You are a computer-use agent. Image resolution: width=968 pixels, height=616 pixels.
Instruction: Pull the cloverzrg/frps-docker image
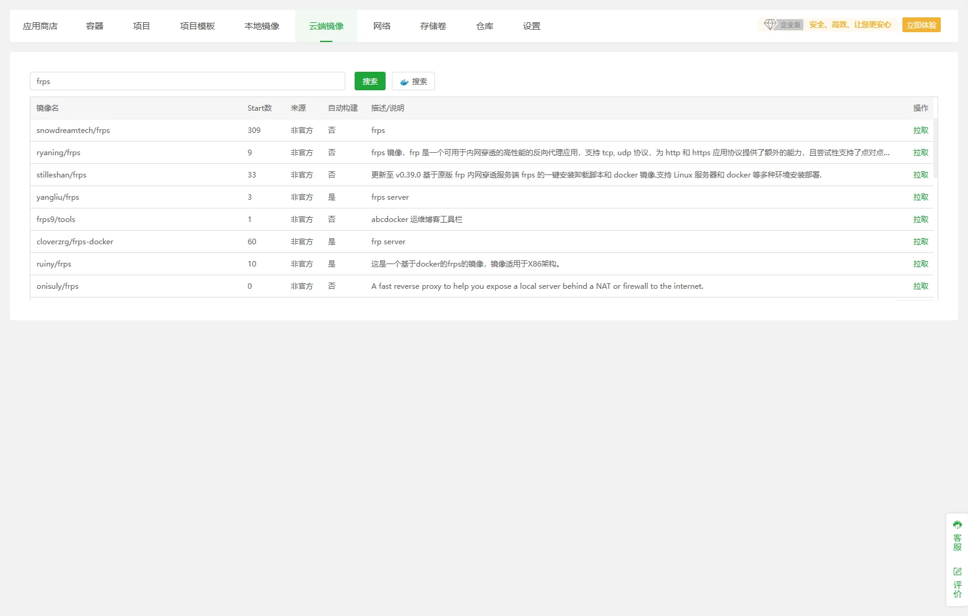pos(920,242)
